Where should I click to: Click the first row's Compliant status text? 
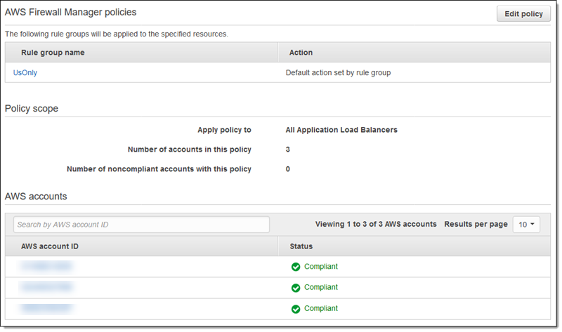pyautogui.click(x=321, y=267)
